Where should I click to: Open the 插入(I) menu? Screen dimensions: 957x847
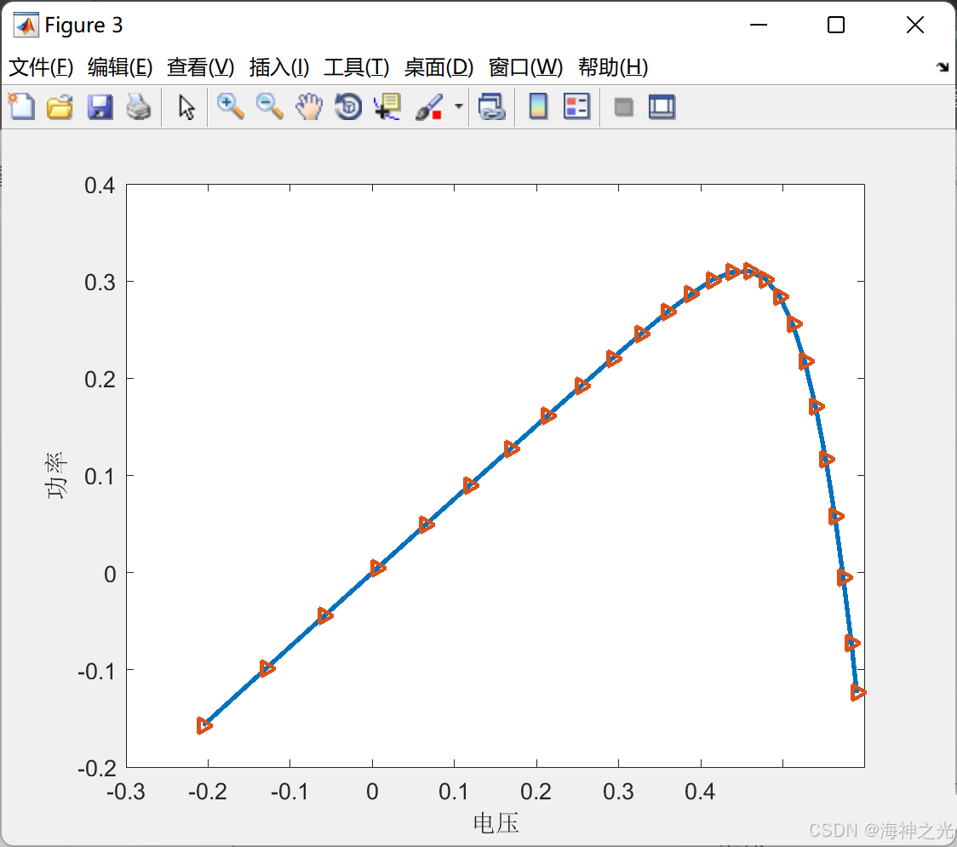pos(279,67)
